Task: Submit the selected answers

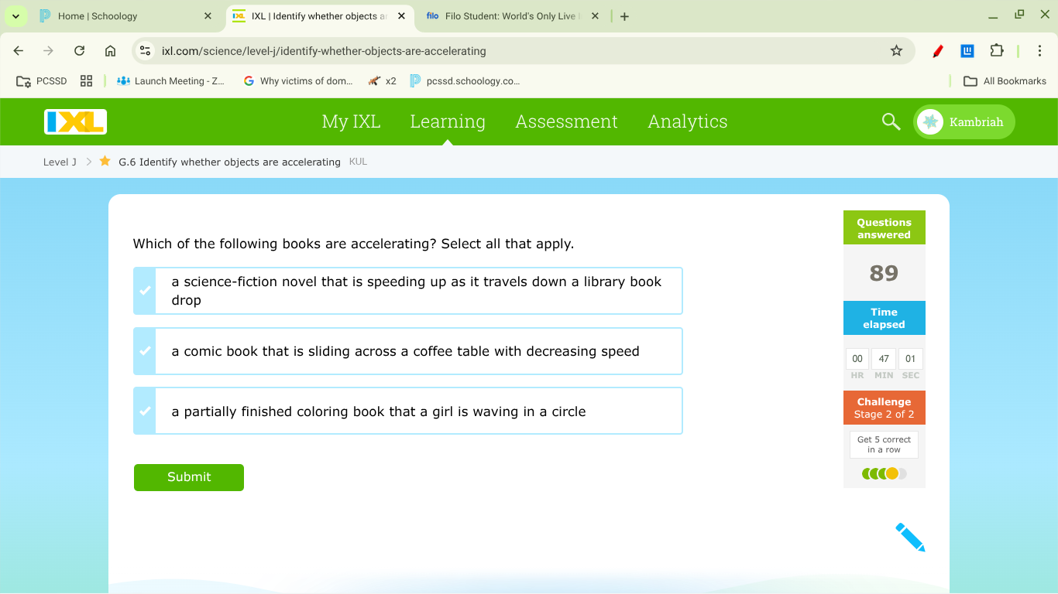Action: pos(188,477)
